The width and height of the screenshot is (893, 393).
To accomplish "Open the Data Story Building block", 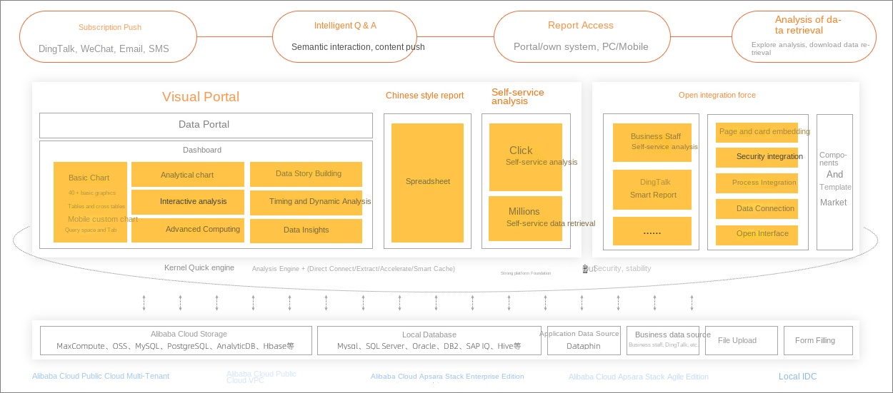I will click(x=306, y=174).
